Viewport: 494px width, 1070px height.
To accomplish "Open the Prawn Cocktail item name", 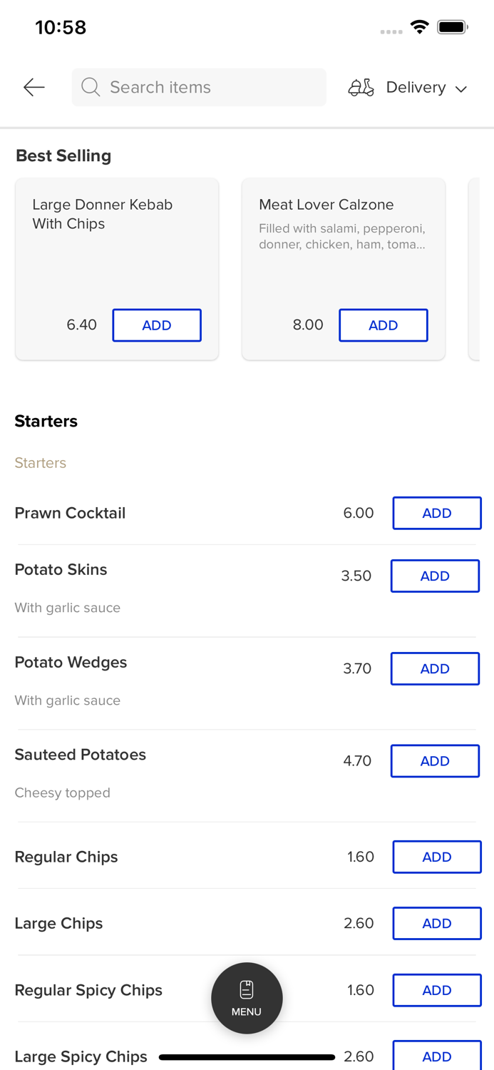I will click(70, 513).
